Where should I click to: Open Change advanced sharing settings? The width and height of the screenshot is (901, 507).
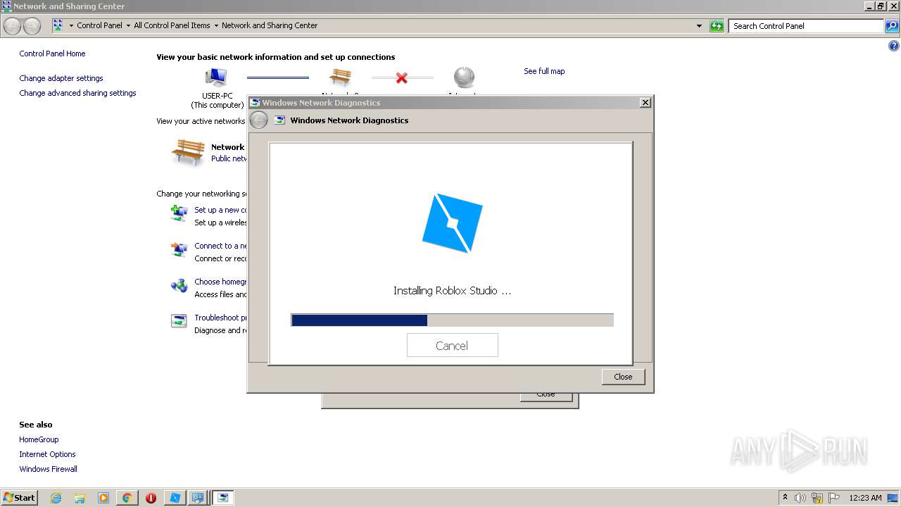77,93
